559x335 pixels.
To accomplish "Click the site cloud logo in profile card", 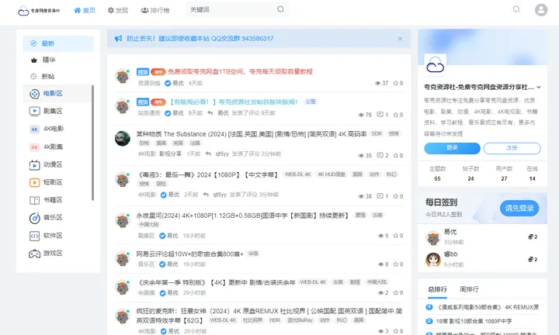I will click(435, 65).
